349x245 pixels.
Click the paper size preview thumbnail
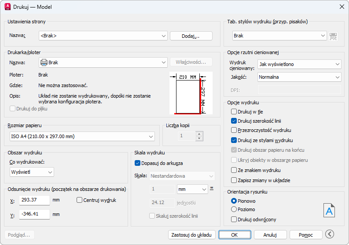188,93
